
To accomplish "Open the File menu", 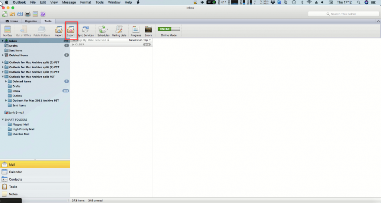I will pos(33,3).
